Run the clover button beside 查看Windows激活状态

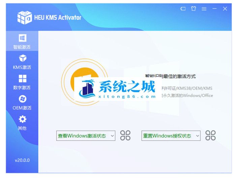125,136
